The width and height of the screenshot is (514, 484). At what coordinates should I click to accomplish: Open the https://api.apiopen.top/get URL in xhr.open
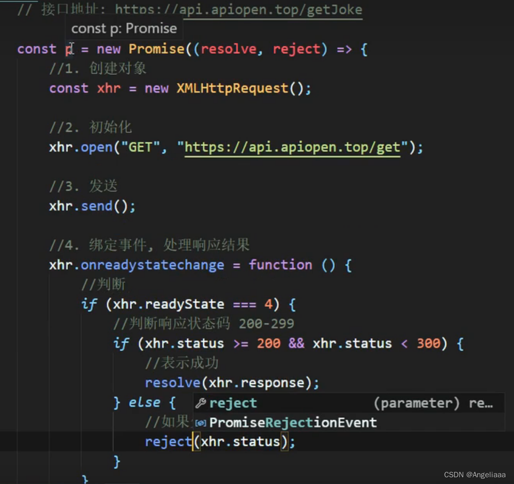[x=292, y=147]
